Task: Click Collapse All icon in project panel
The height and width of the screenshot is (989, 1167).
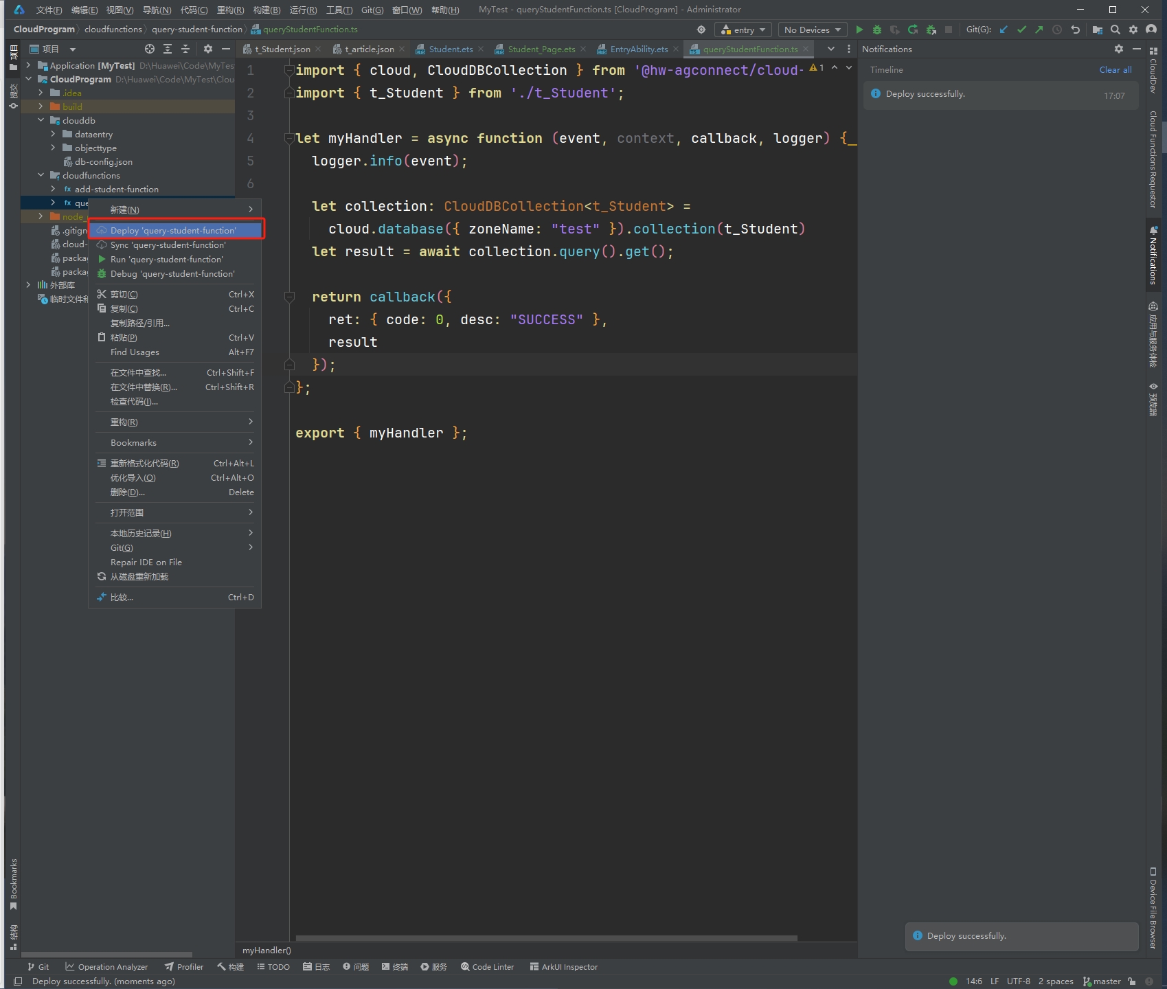Action: (x=185, y=49)
